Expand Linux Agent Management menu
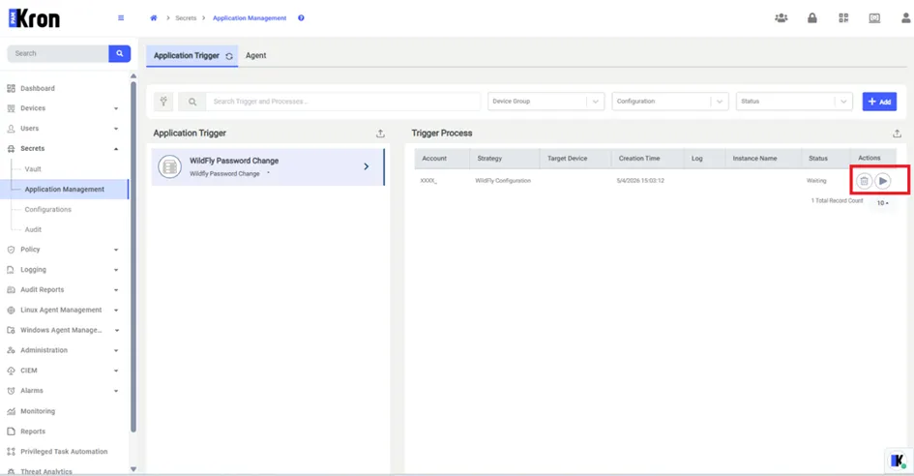 [64, 311]
